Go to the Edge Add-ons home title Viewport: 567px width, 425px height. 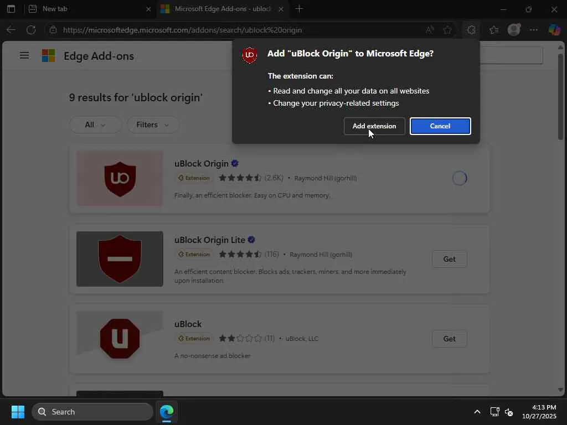point(99,56)
